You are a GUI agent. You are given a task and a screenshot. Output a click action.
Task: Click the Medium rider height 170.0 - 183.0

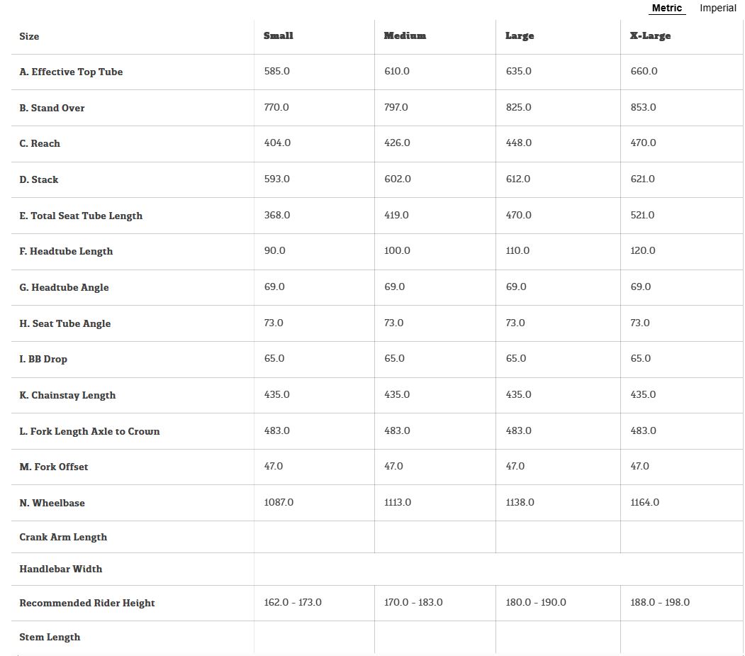(413, 603)
